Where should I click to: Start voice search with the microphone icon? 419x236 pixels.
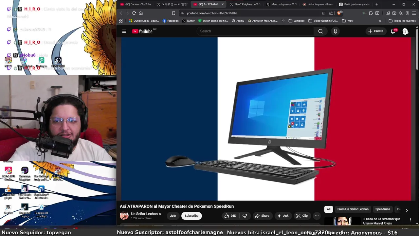pyautogui.click(x=335, y=31)
